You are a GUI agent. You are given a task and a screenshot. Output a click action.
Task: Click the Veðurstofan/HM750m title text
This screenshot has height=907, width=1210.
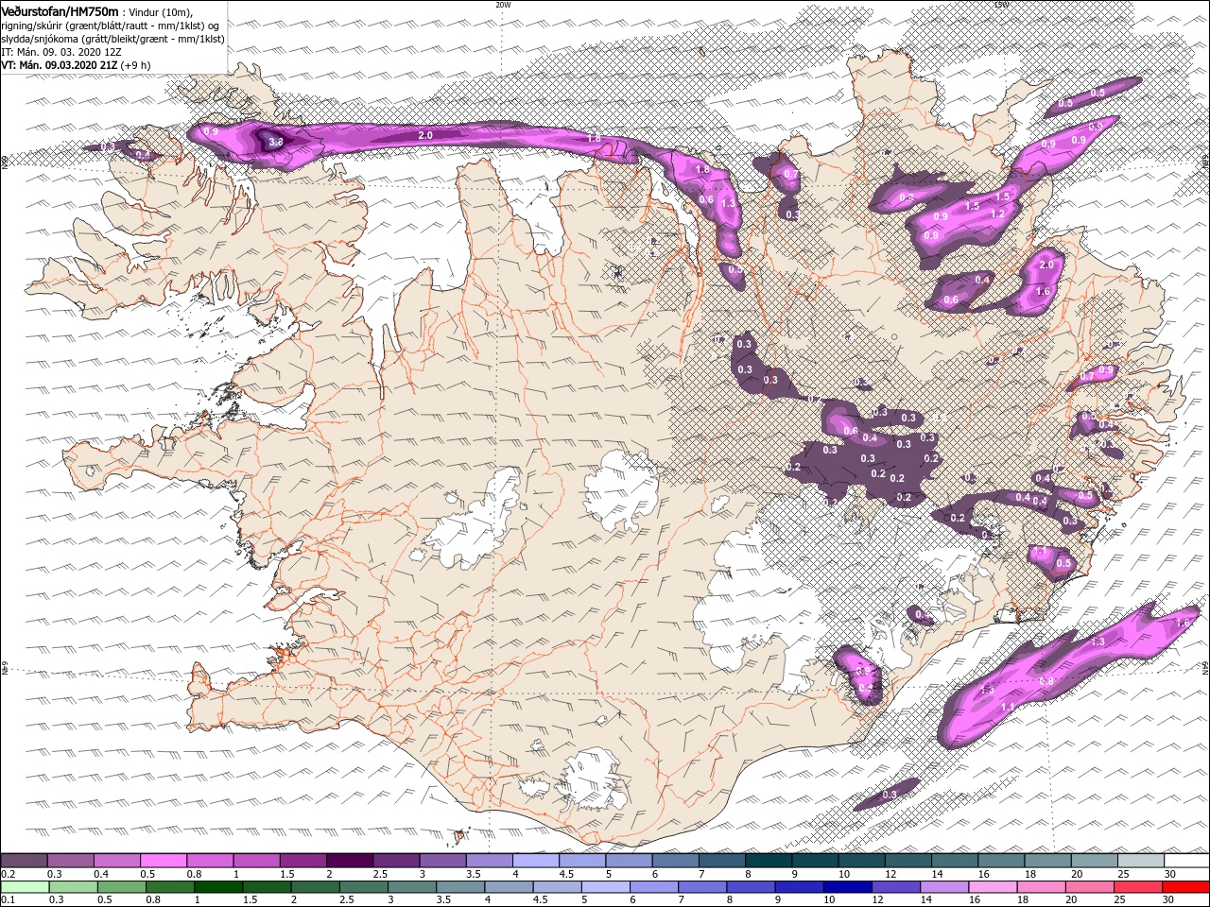point(60,10)
